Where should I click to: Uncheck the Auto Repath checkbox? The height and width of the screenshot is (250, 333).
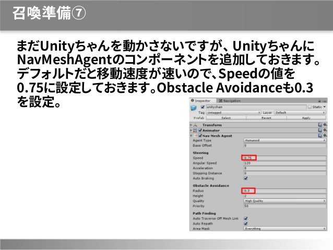[246, 223]
